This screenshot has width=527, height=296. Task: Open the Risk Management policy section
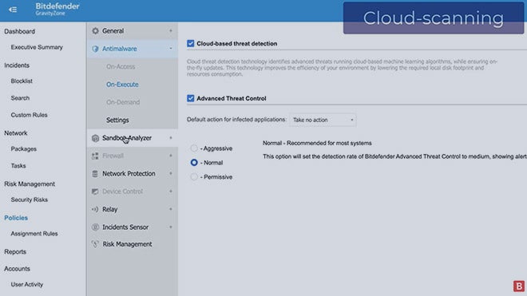(127, 244)
